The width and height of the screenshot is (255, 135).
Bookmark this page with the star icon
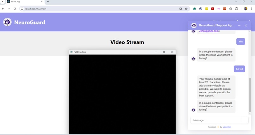(186, 9)
